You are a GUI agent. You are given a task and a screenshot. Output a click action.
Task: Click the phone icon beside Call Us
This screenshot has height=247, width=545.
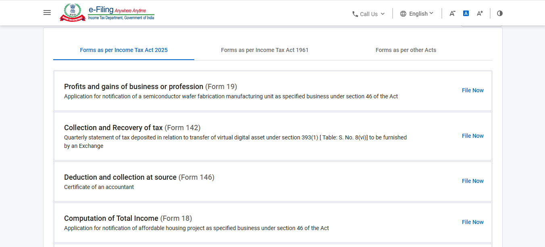(x=355, y=14)
